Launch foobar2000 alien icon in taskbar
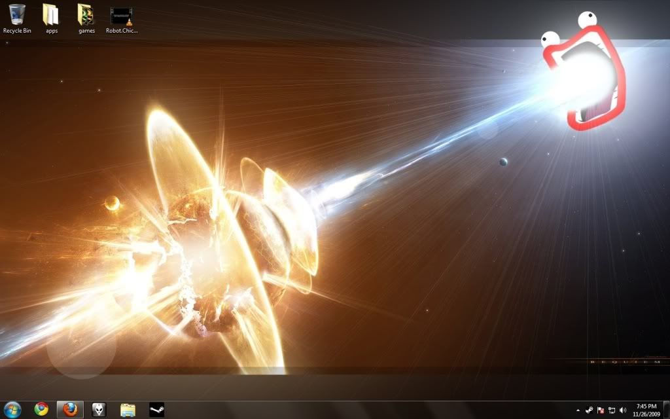 pyautogui.click(x=99, y=409)
